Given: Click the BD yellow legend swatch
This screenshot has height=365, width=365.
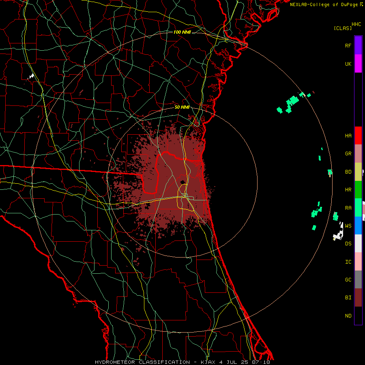Looking at the screenshot, I should pyautogui.click(x=358, y=172).
